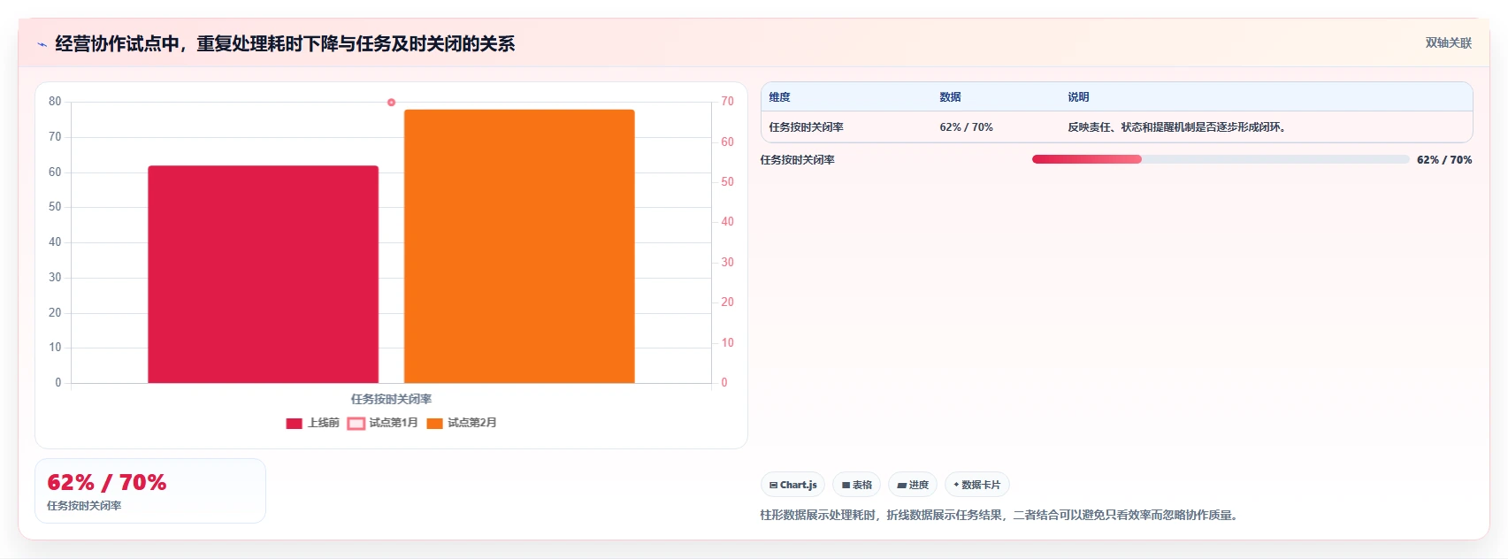The width and height of the screenshot is (1508, 559).
Task: Click the 任务按时关闭率 x-axis label
Action: pos(391,400)
